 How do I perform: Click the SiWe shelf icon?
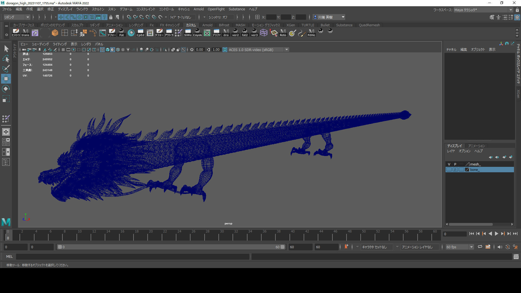coord(188,33)
